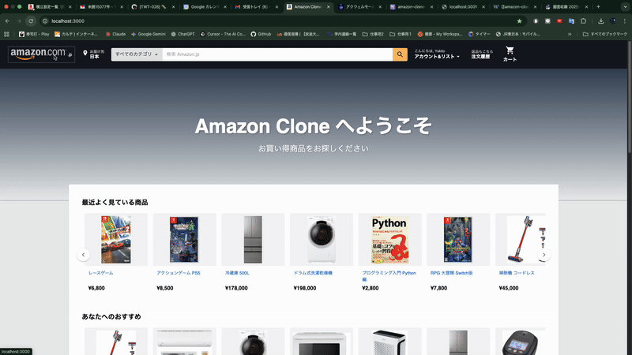Bookmark page with the star icon

[x=519, y=21]
